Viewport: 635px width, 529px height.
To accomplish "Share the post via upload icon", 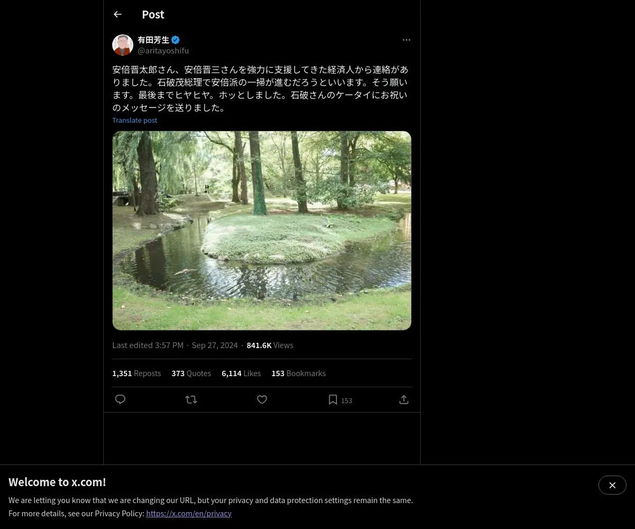I will click(404, 399).
